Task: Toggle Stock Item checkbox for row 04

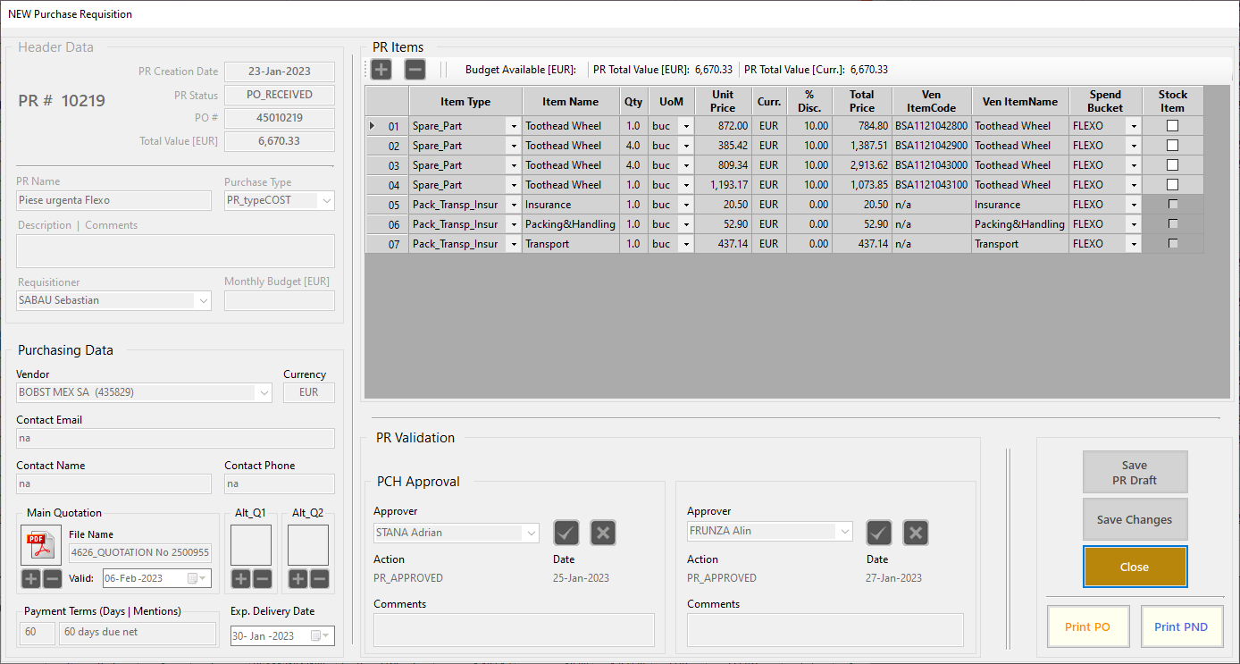Action: click(x=1173, y=185)
